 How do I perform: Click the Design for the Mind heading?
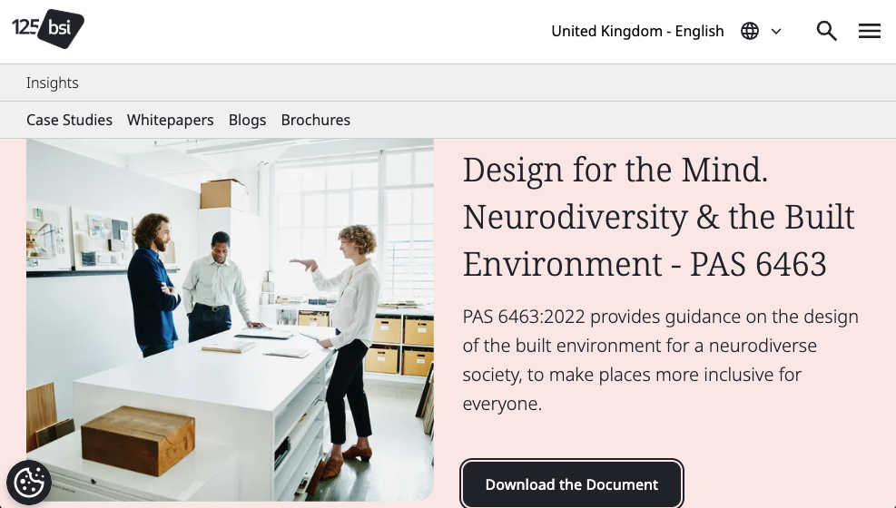pyautogui.click(x=658, y=217)
